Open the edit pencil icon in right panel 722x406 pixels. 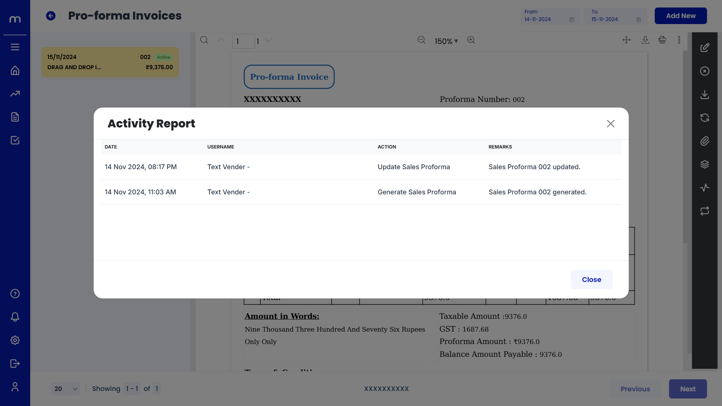[704, 48]
